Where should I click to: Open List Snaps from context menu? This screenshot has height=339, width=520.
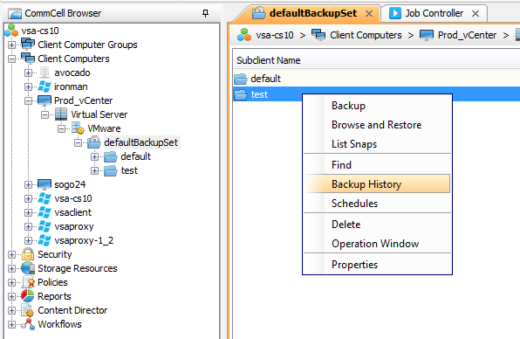pyautogui.click(x=378, y=144)
